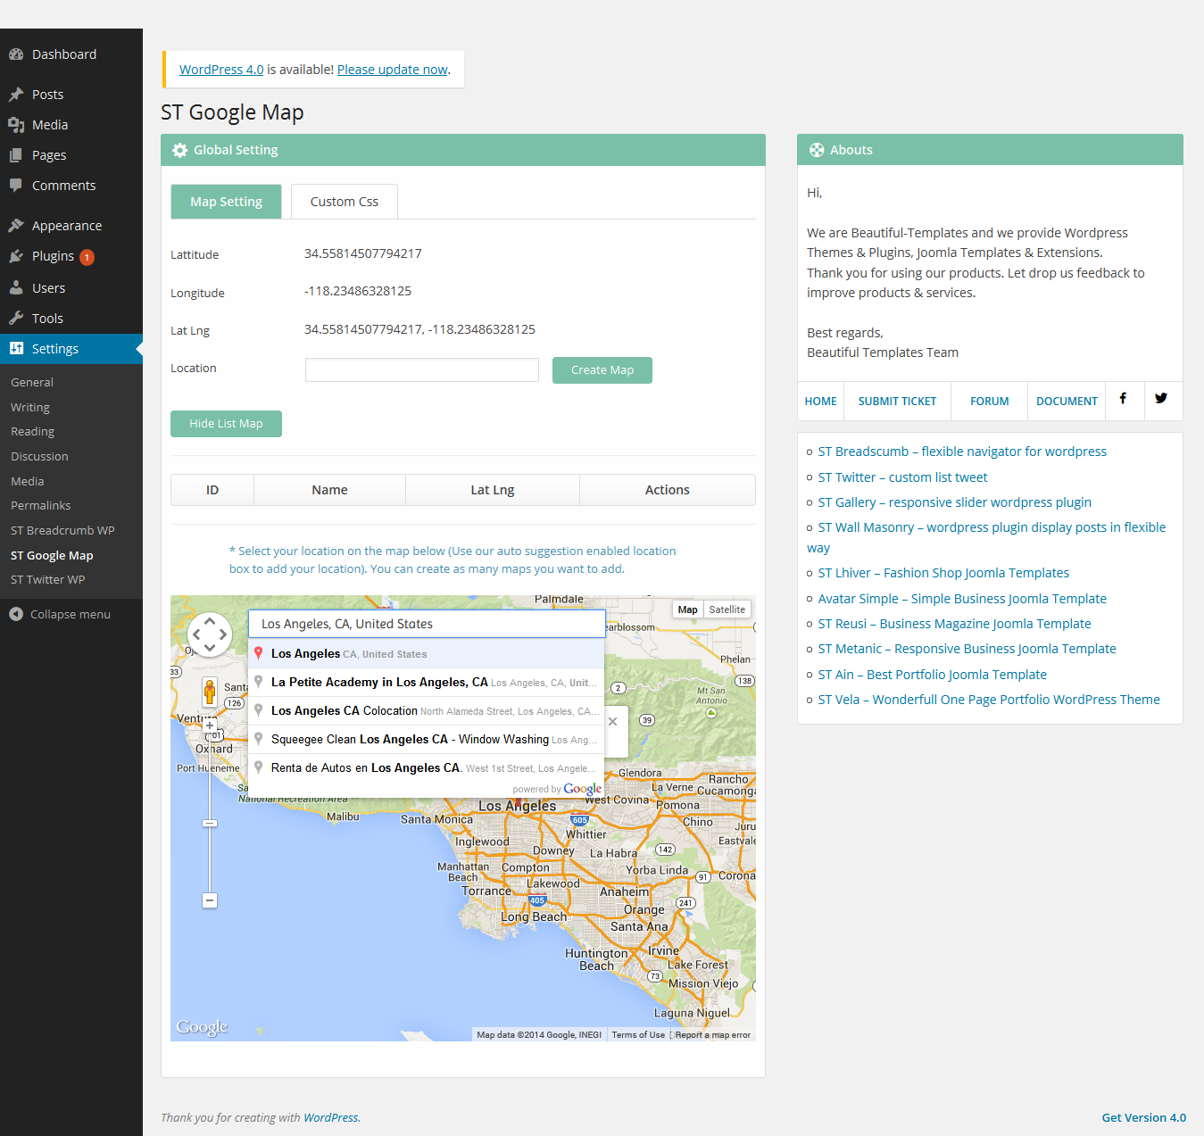Click the Dashboard gauge icon
1204x1136 pixels.
[16, 54]
